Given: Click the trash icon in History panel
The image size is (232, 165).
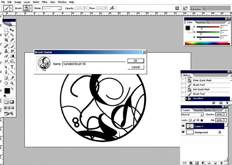Looking at the screenshot, I should [226, 103].
